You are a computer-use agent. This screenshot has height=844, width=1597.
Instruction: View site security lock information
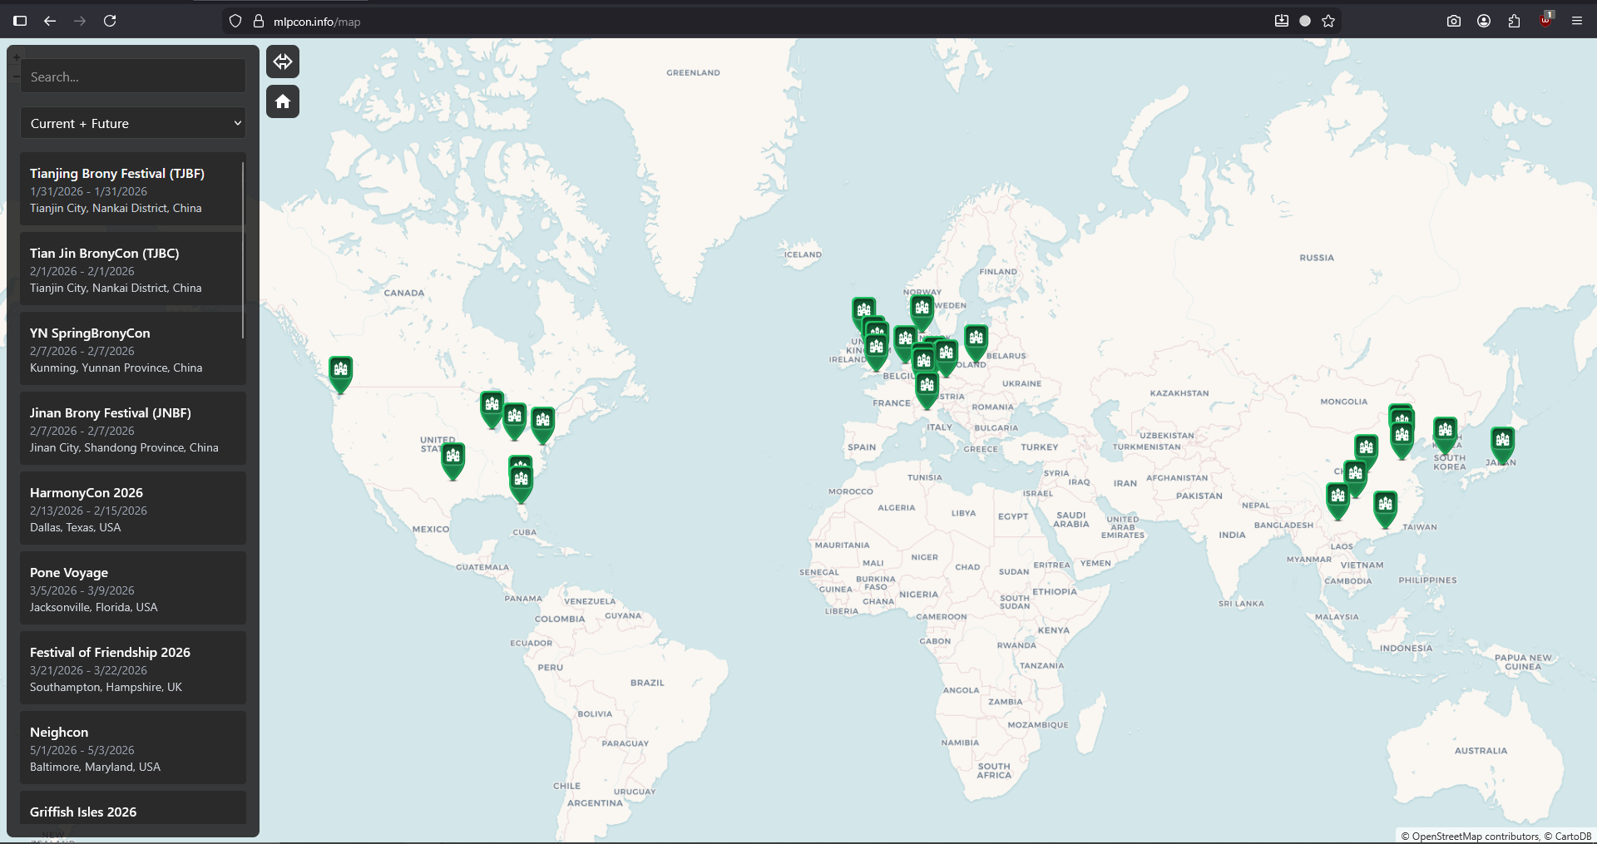259,21
